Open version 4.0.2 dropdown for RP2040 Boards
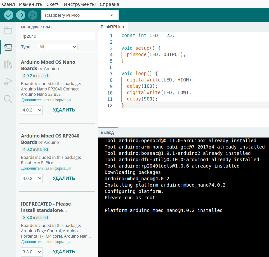The width and height of the screenshot is (269, 257). pyautogui.click(x=32, y=178)
